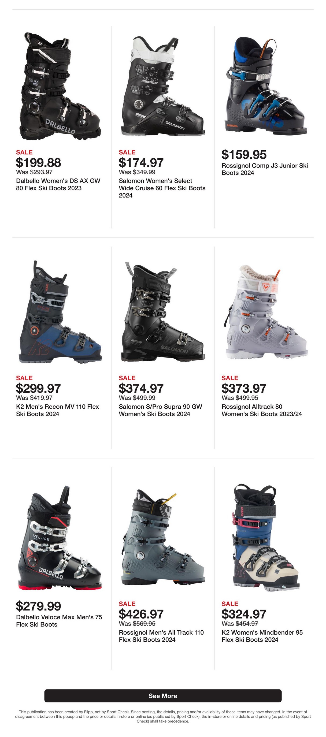Select the $426.97 Rossignol sale price
Image resolution: width=326 pixels, height=737 pixels.
141,614
